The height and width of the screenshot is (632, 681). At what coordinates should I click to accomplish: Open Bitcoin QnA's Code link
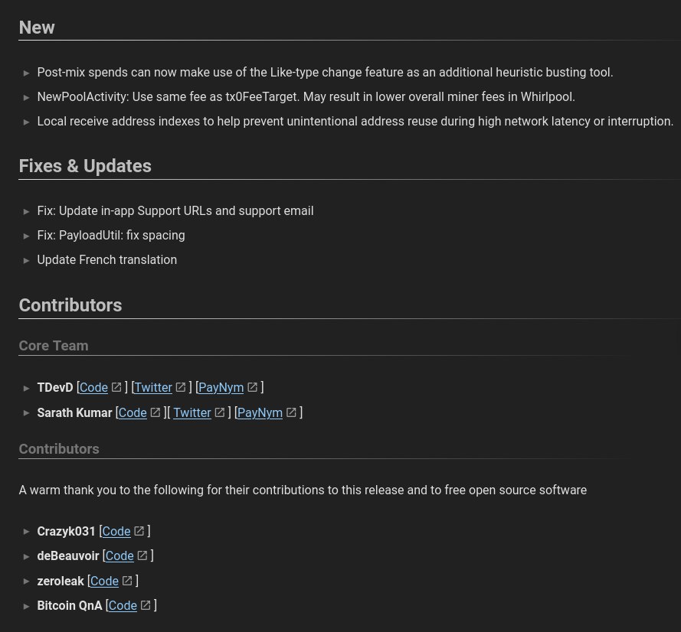(x=123, y=605)
